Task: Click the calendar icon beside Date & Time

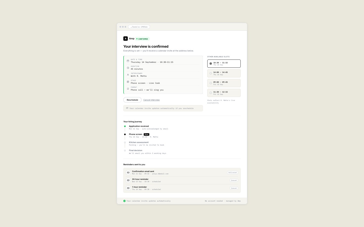Action: 128,61
